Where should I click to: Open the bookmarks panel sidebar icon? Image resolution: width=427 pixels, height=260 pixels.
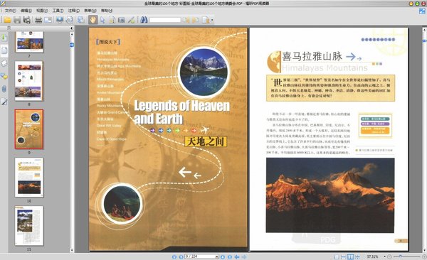4,37
